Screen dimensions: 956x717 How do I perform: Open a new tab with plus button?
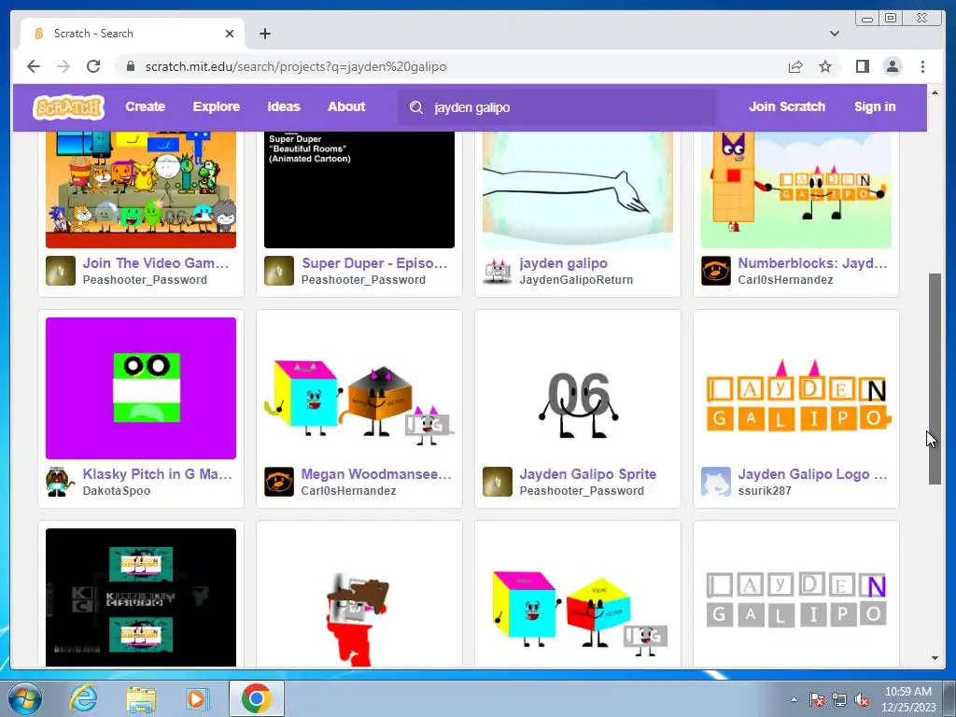pyautogui.click(x=264, y=34)
